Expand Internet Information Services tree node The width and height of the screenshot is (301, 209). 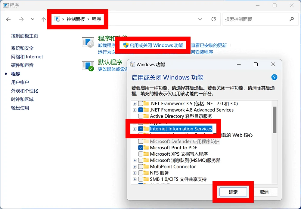point(135,129)
